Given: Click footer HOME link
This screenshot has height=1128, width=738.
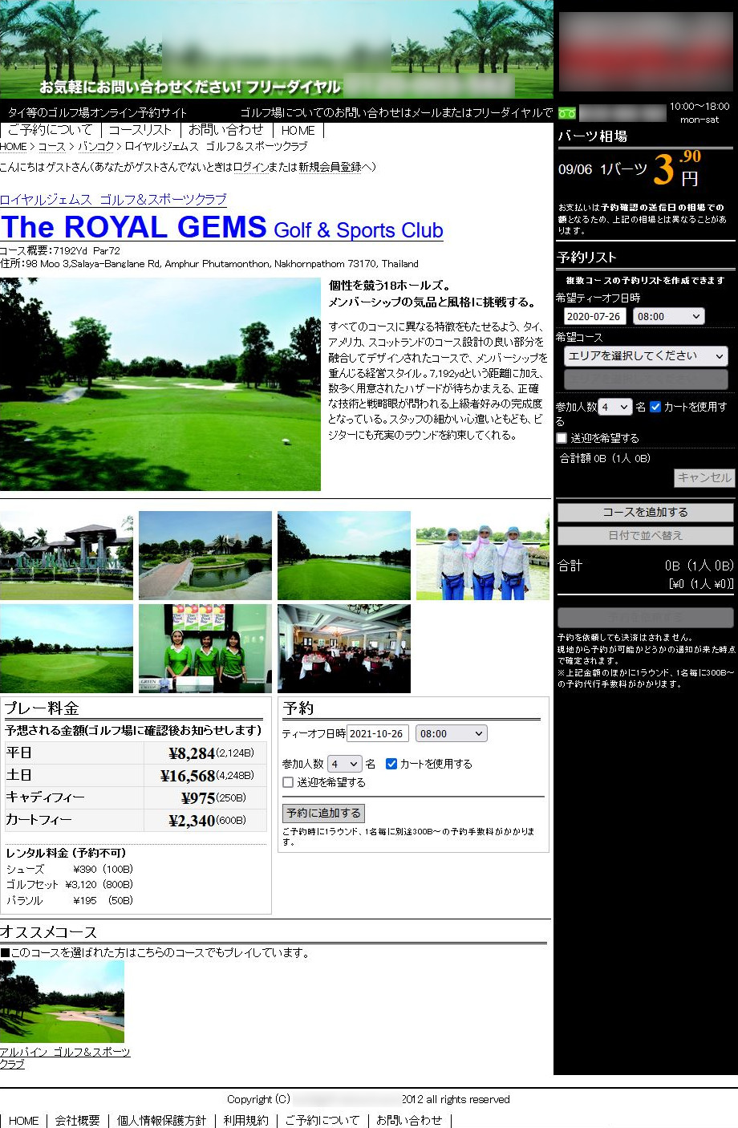Looking at the screenshot, I should click(x=23, y=1120).
